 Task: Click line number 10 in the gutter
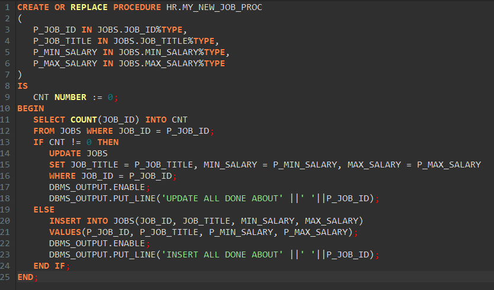click(5, 109)
